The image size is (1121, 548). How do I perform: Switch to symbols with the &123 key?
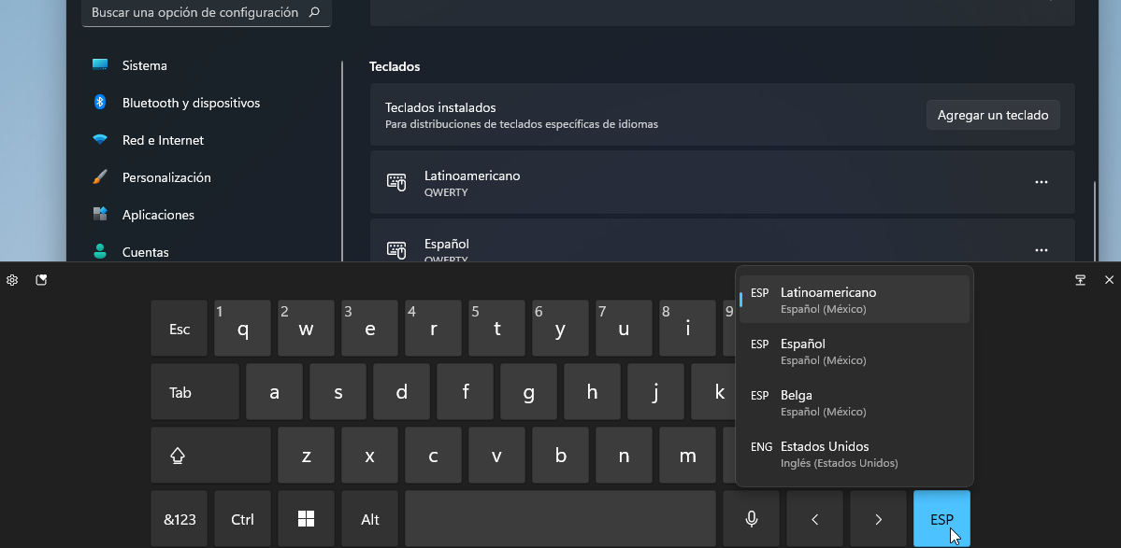tap(179, 518)
